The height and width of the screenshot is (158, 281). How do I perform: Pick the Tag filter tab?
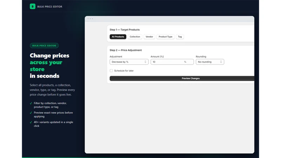coord(180,37)
